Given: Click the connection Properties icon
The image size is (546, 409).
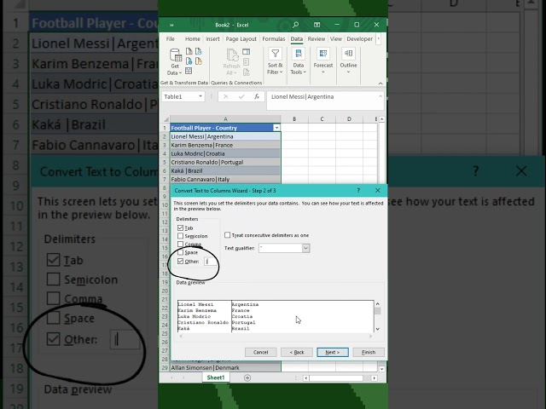Looking at the screenshot, I should point(247,62).
